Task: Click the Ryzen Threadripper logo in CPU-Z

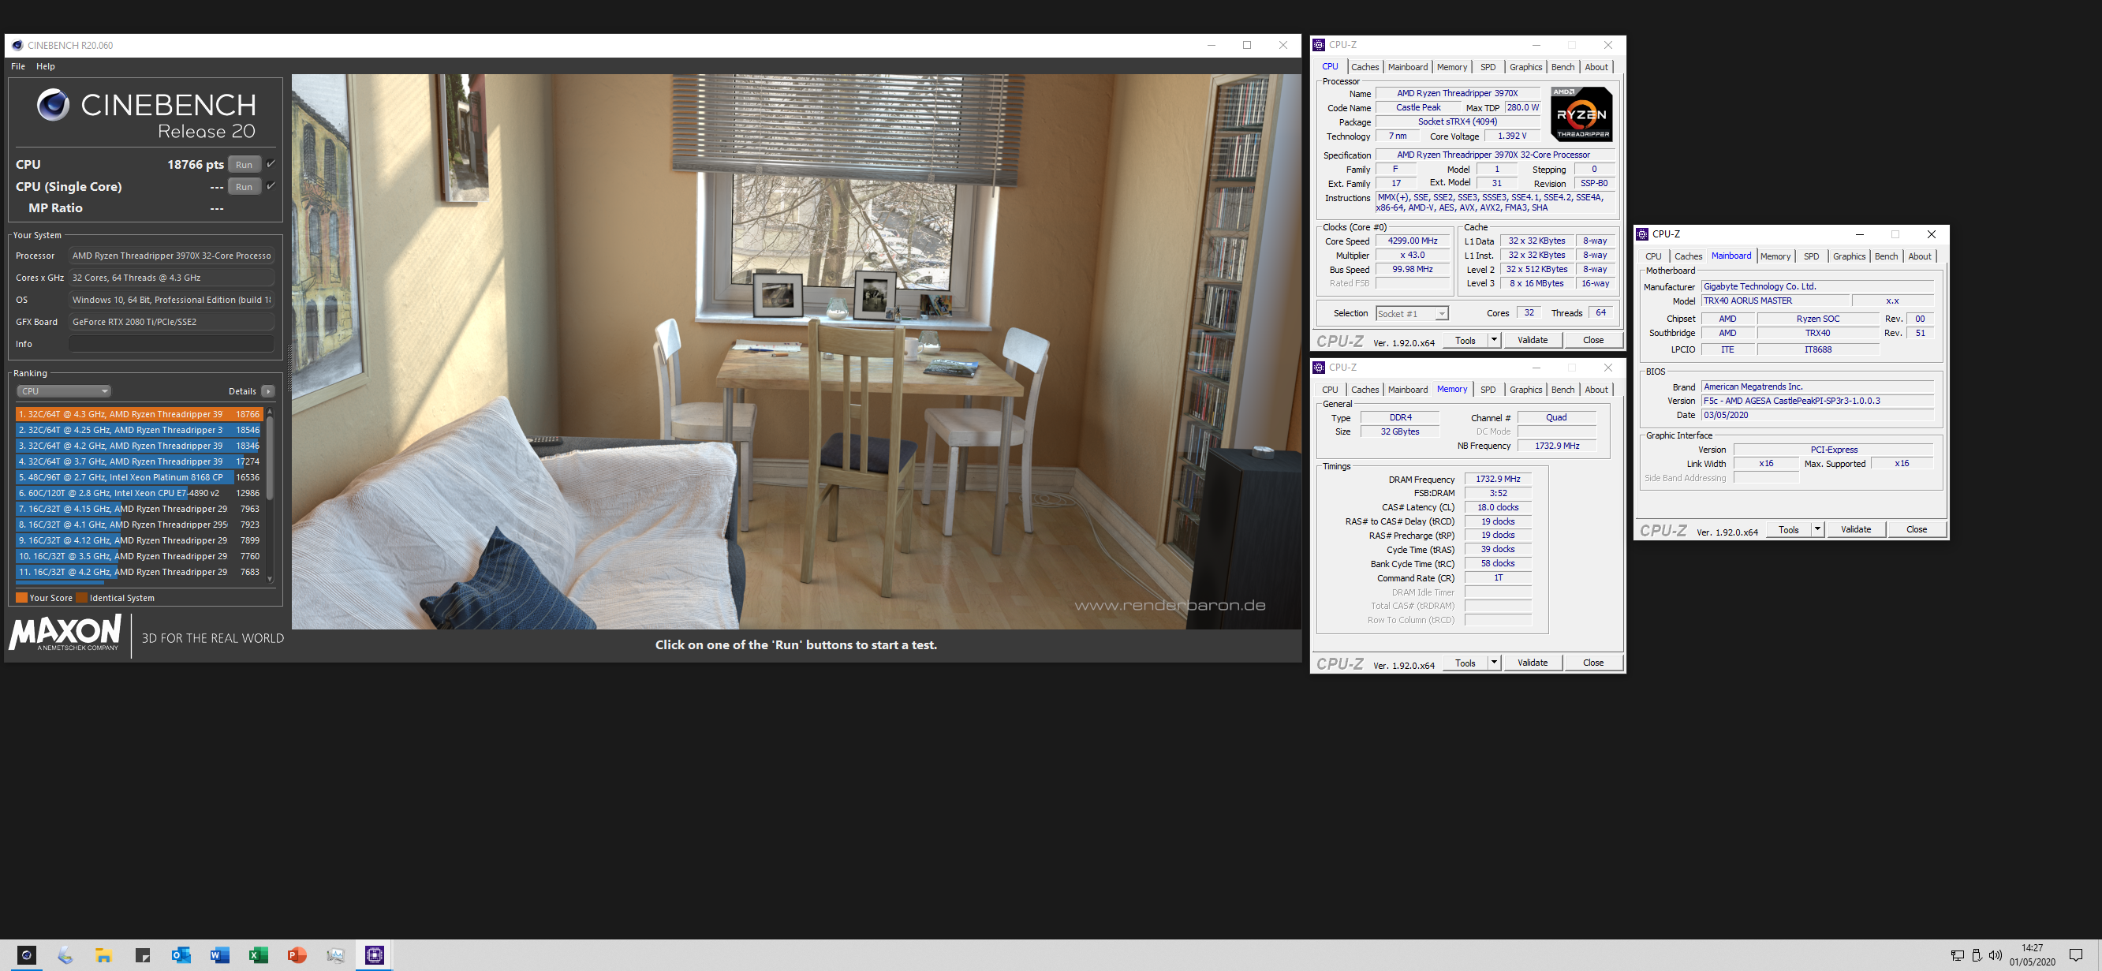Action: 1581,114
